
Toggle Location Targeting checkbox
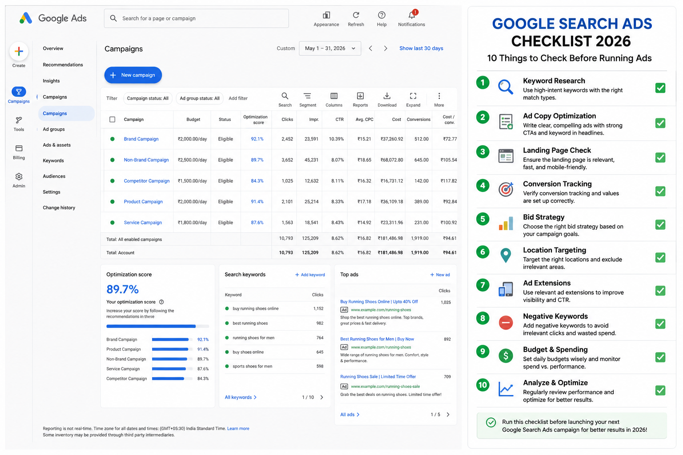click(x=660, y=258)
